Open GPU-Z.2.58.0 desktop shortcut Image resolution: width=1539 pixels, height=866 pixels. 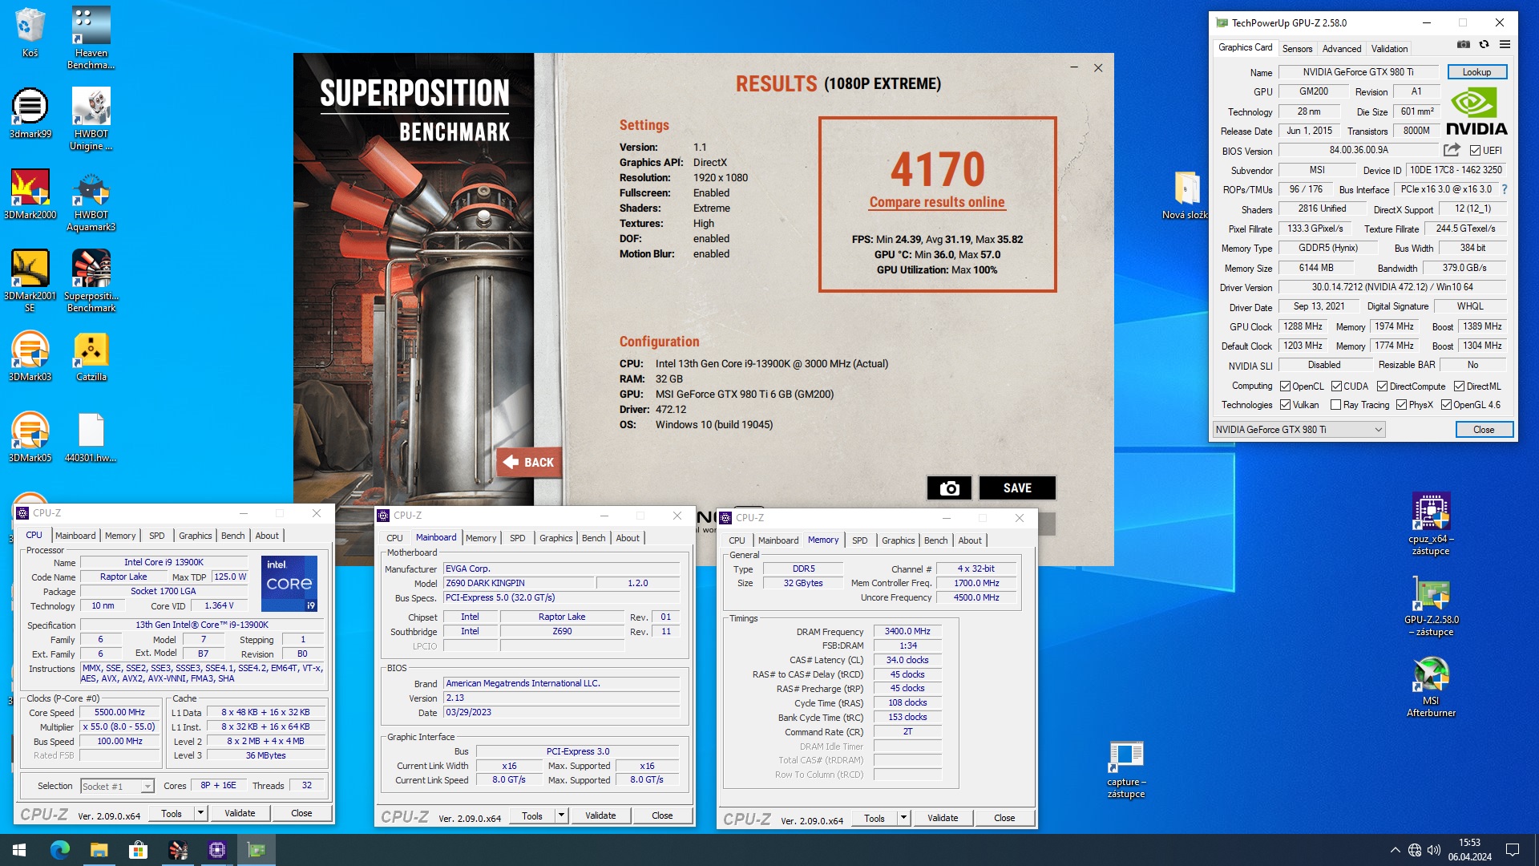(x=1431, y=605)
